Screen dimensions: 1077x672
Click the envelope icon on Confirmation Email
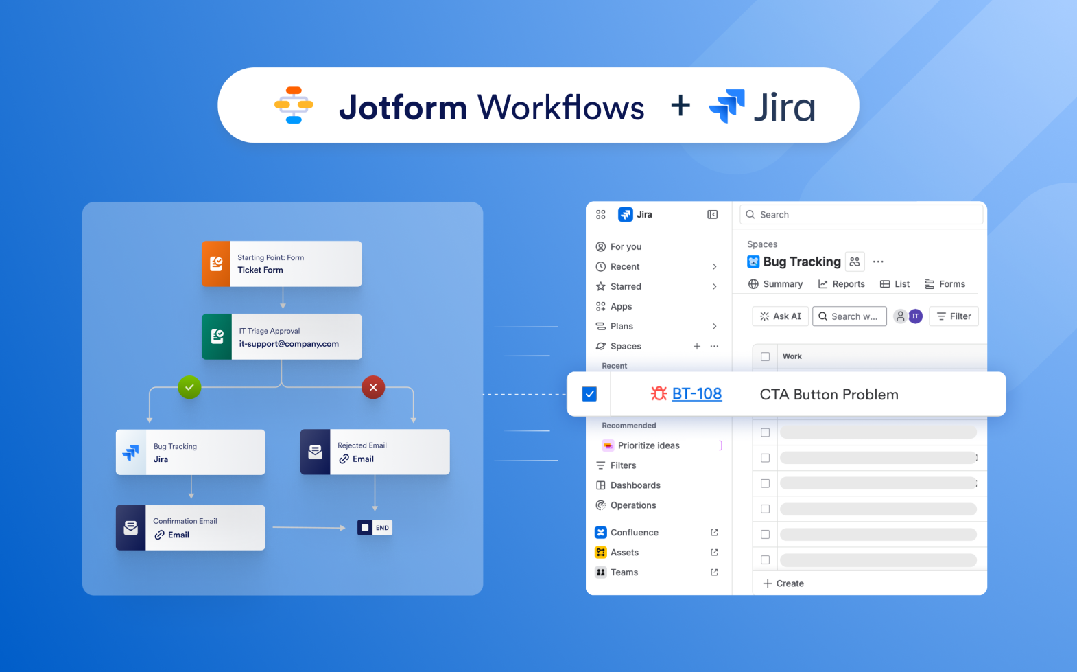(130, 528)
